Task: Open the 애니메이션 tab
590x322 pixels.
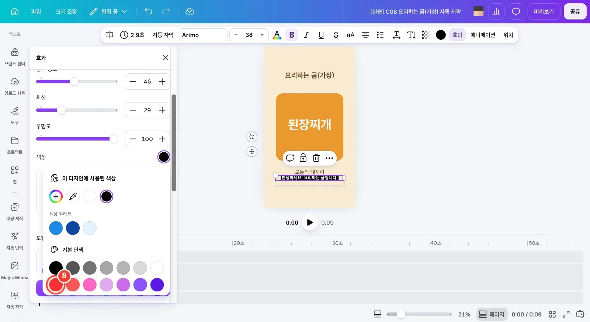Action: tap(483, 35)
